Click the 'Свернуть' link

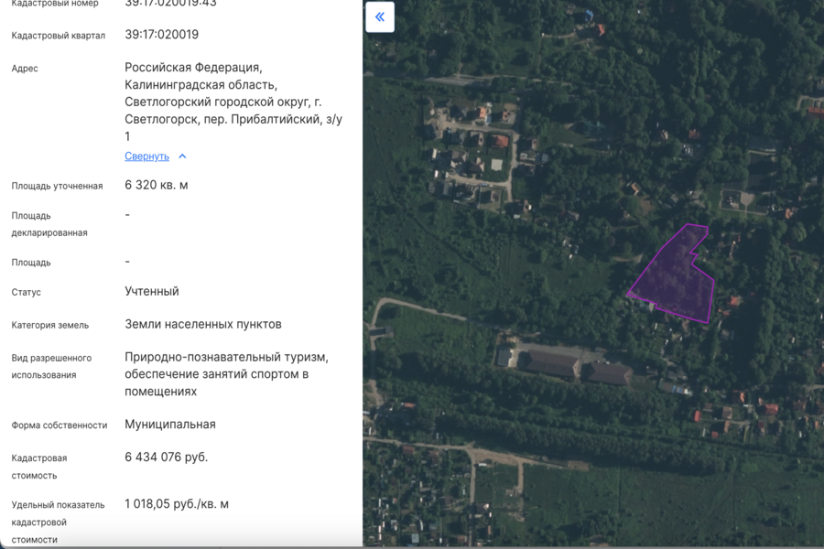click(x=146, y=156)
